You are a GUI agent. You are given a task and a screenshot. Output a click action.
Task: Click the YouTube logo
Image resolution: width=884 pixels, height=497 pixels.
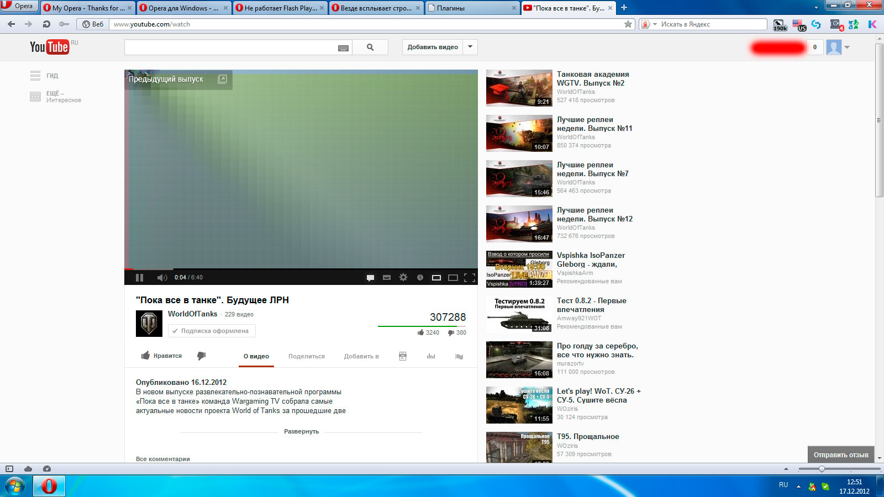coord(50,47)
